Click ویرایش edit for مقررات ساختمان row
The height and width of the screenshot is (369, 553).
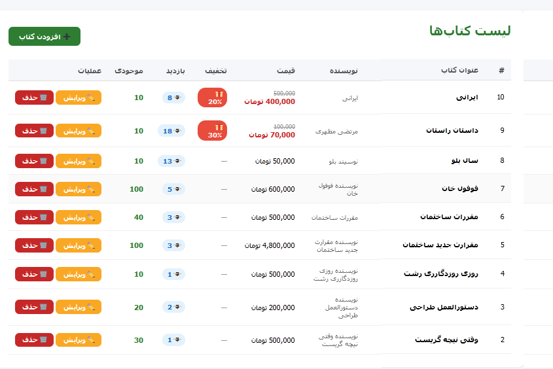(x=79, y=217)
